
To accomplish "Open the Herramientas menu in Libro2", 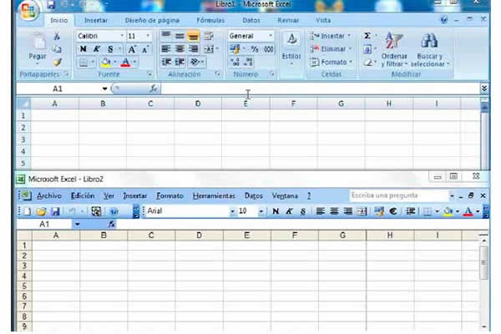I will (x=214, y=195).
